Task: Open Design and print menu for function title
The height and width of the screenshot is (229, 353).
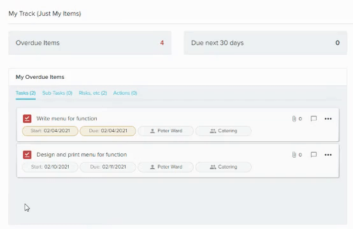Action: [82, 155]
